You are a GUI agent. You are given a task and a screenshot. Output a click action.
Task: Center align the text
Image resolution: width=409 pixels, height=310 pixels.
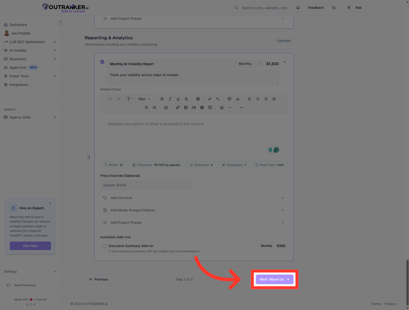click(258, 99)
